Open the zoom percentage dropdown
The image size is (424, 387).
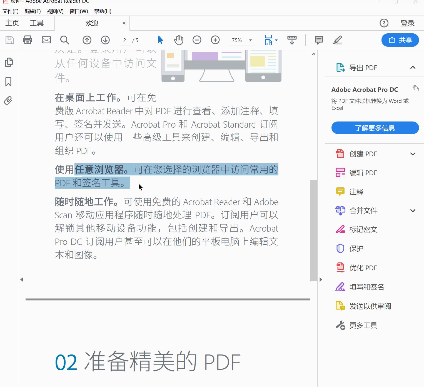point(250,40)
